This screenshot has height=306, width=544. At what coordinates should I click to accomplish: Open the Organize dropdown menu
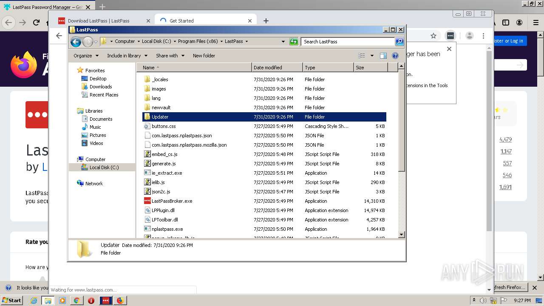[86, 56]
